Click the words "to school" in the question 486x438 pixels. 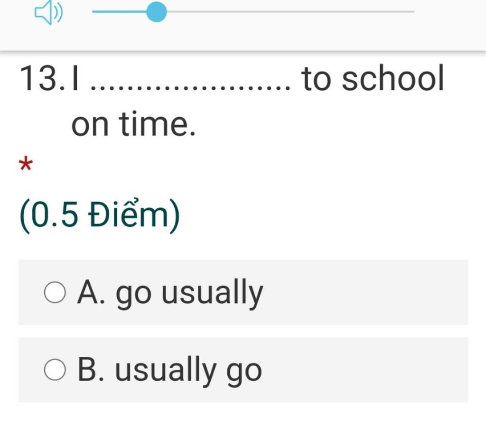click(x=373, y=79)
